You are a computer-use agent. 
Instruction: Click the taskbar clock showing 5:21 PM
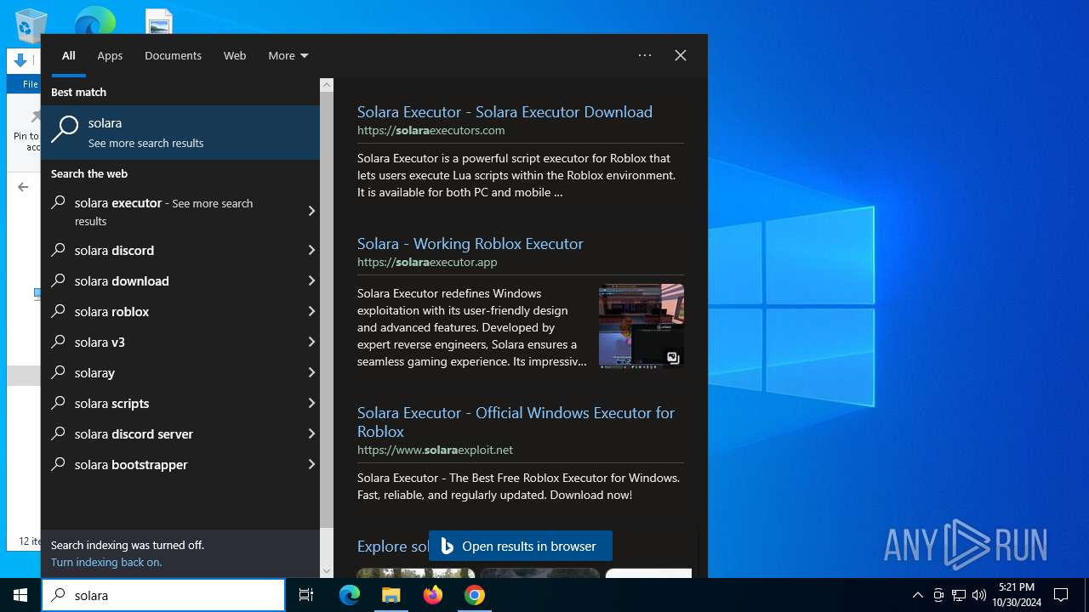pos(1016,595)
